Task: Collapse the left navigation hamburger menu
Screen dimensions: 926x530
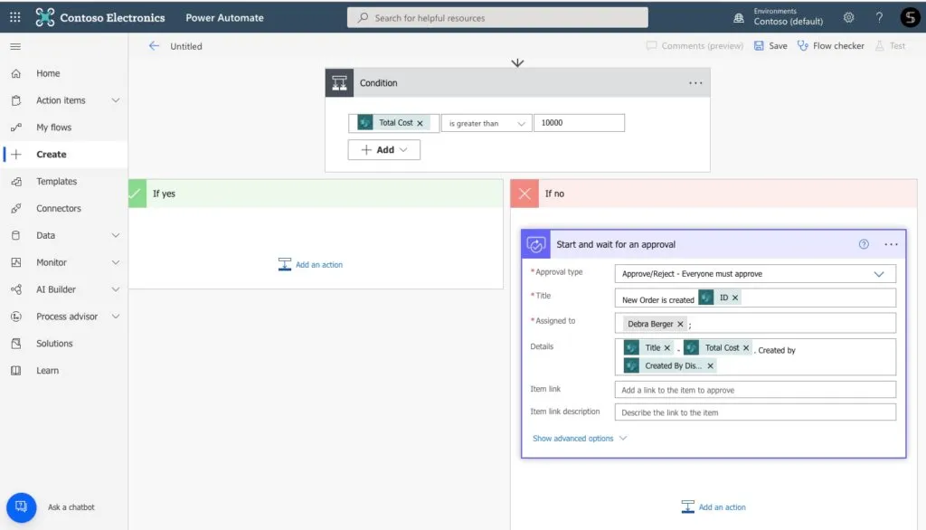Action: [15, 46]
